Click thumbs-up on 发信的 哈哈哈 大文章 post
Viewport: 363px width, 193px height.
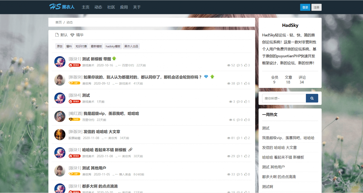click(246, 138)
